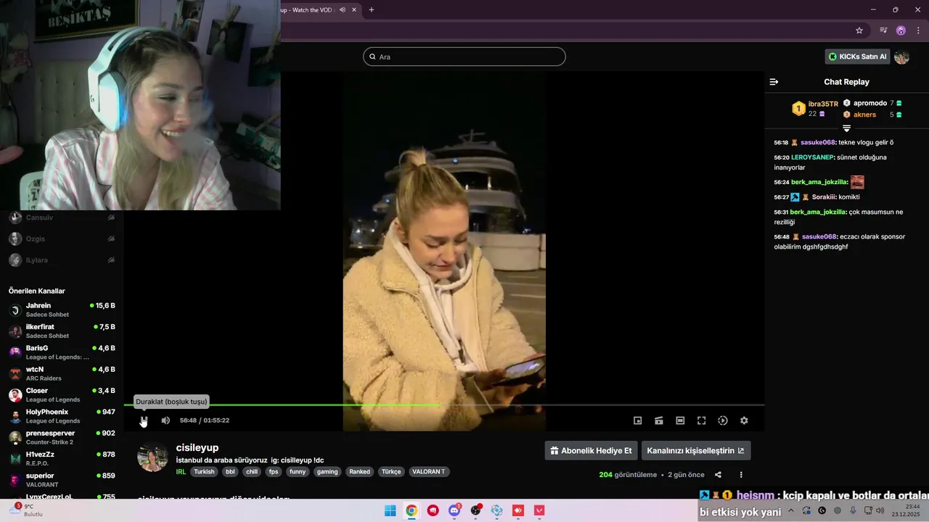The image size is (929, 522).
Task: Mute the video player volume
Action: (x=165, y=420)
